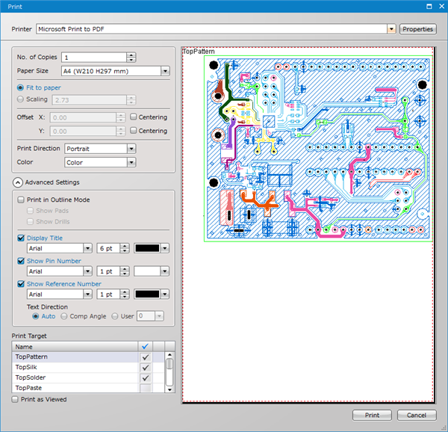448x432 pixels.
Task: Collapse the Advanced Settings section
Action: click(x=18, y=182)
